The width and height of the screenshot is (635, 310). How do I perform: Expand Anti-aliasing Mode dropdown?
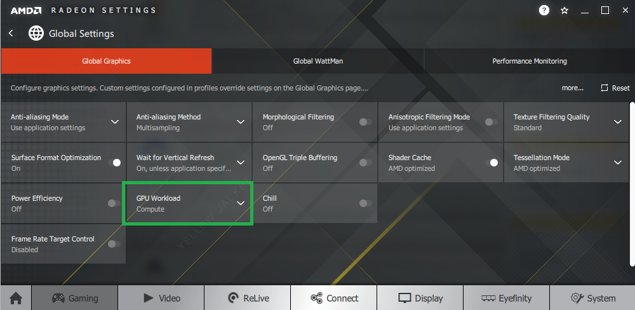115,122
